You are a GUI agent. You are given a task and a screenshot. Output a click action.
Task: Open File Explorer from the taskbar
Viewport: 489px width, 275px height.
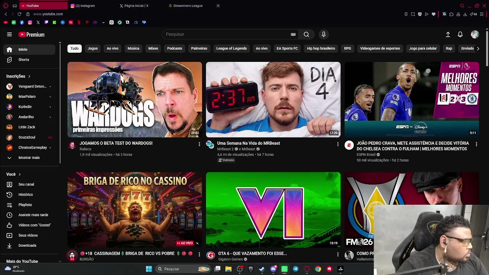[228, 269]
